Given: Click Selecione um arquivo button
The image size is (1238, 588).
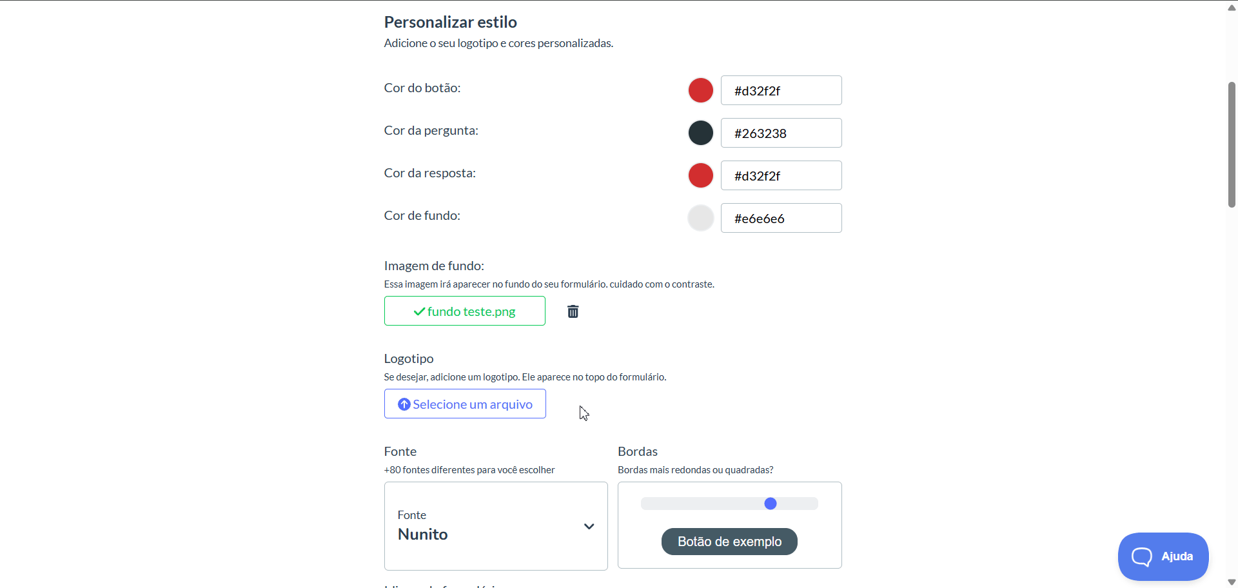Looking at the screenshot, I should [x=465, y=404].
